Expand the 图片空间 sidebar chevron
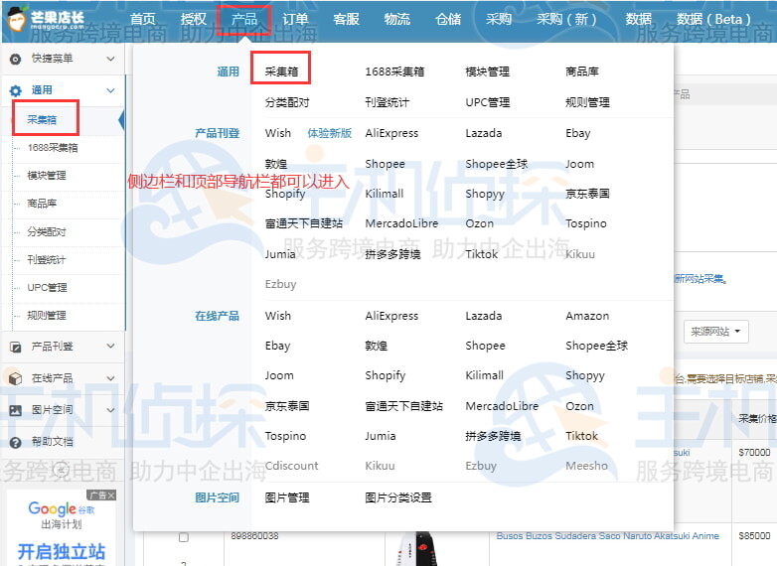The image size is (777, 566). (111, 410)
